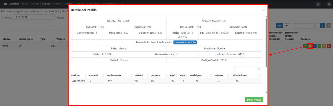This screenshot has height=106, width=333.
Task: Click the magnifier icon in the dialog search box
Action: (258, 69)
